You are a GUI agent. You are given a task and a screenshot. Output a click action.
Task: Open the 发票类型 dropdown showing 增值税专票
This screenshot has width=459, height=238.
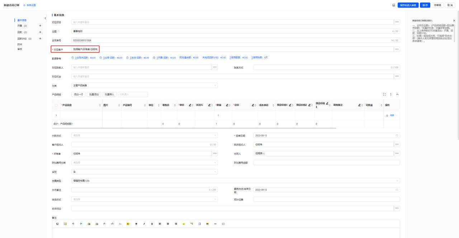(236, 181)
